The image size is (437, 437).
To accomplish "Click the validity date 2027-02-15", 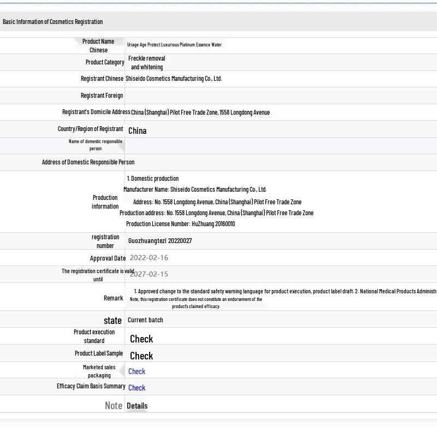I will point(149,274).
